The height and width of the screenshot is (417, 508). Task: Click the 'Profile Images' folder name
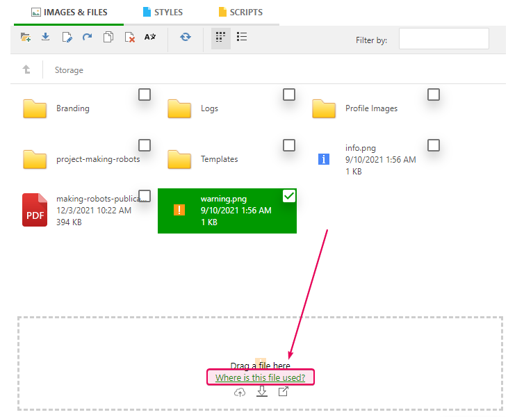coord(371,108)
